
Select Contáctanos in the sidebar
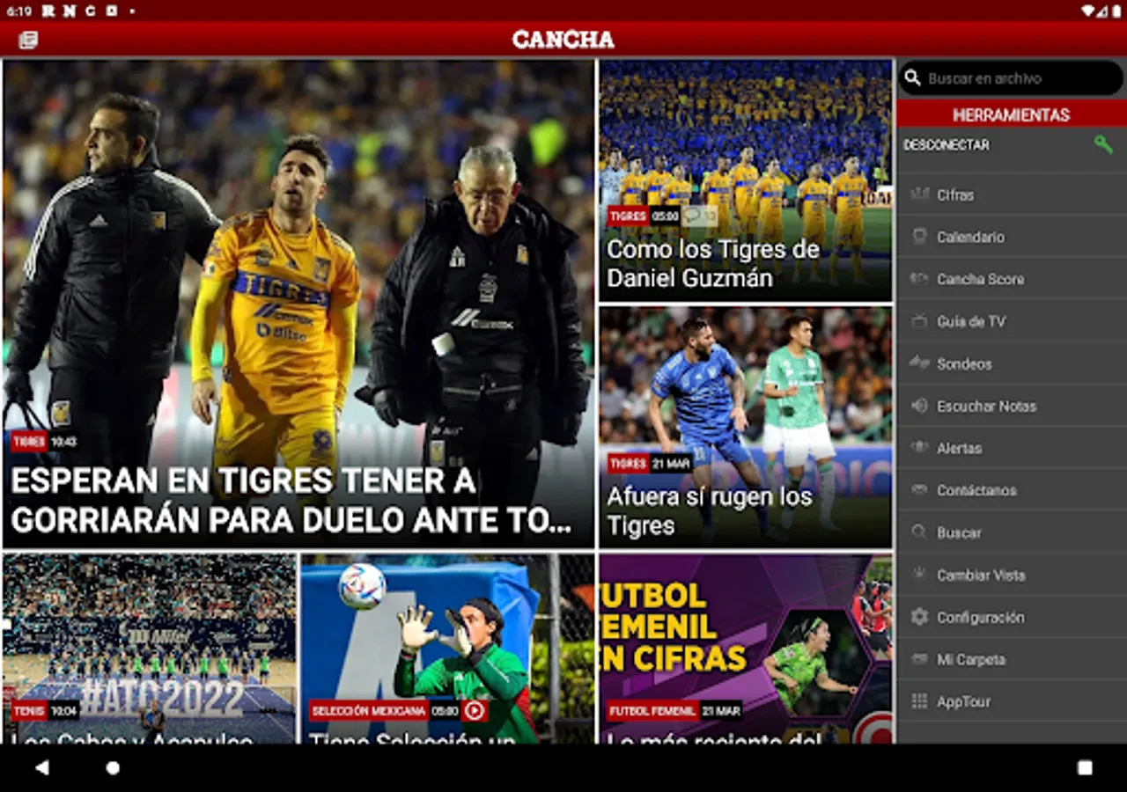coord(1012,490)
